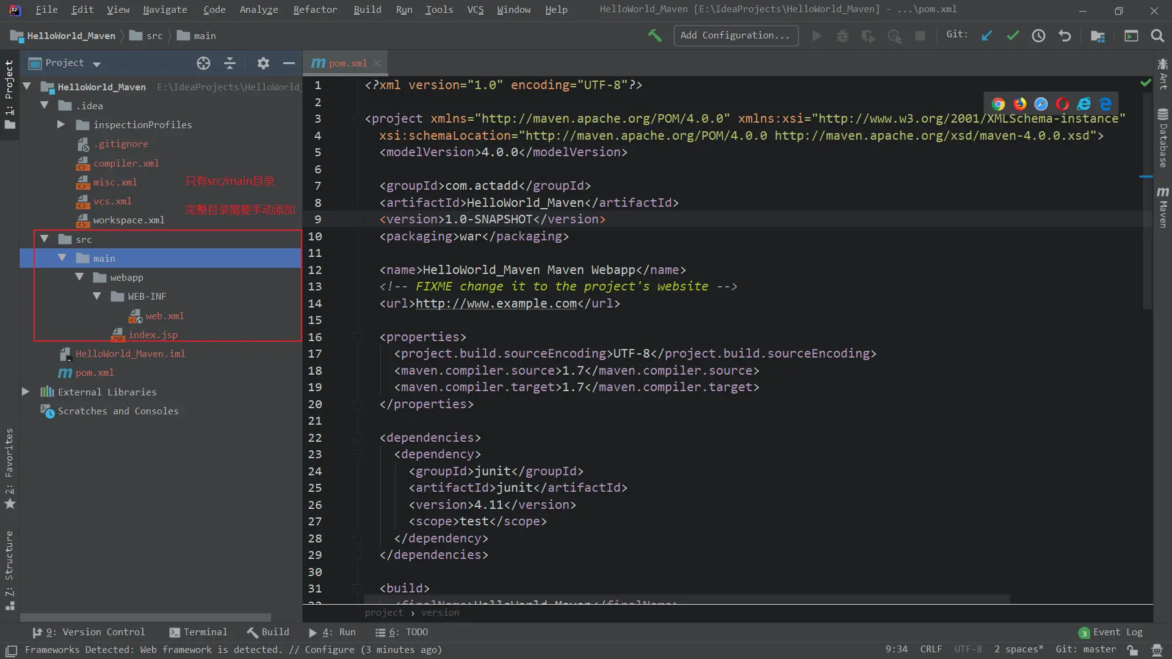Toggle the Structure tool window

pos(9,571)
